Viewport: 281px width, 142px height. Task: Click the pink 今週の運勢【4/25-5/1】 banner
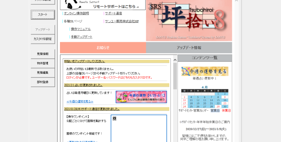(x=141, y=97)
